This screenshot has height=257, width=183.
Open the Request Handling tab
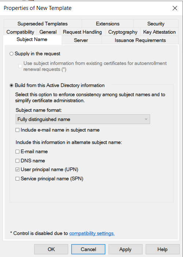(x=83, y=32)
